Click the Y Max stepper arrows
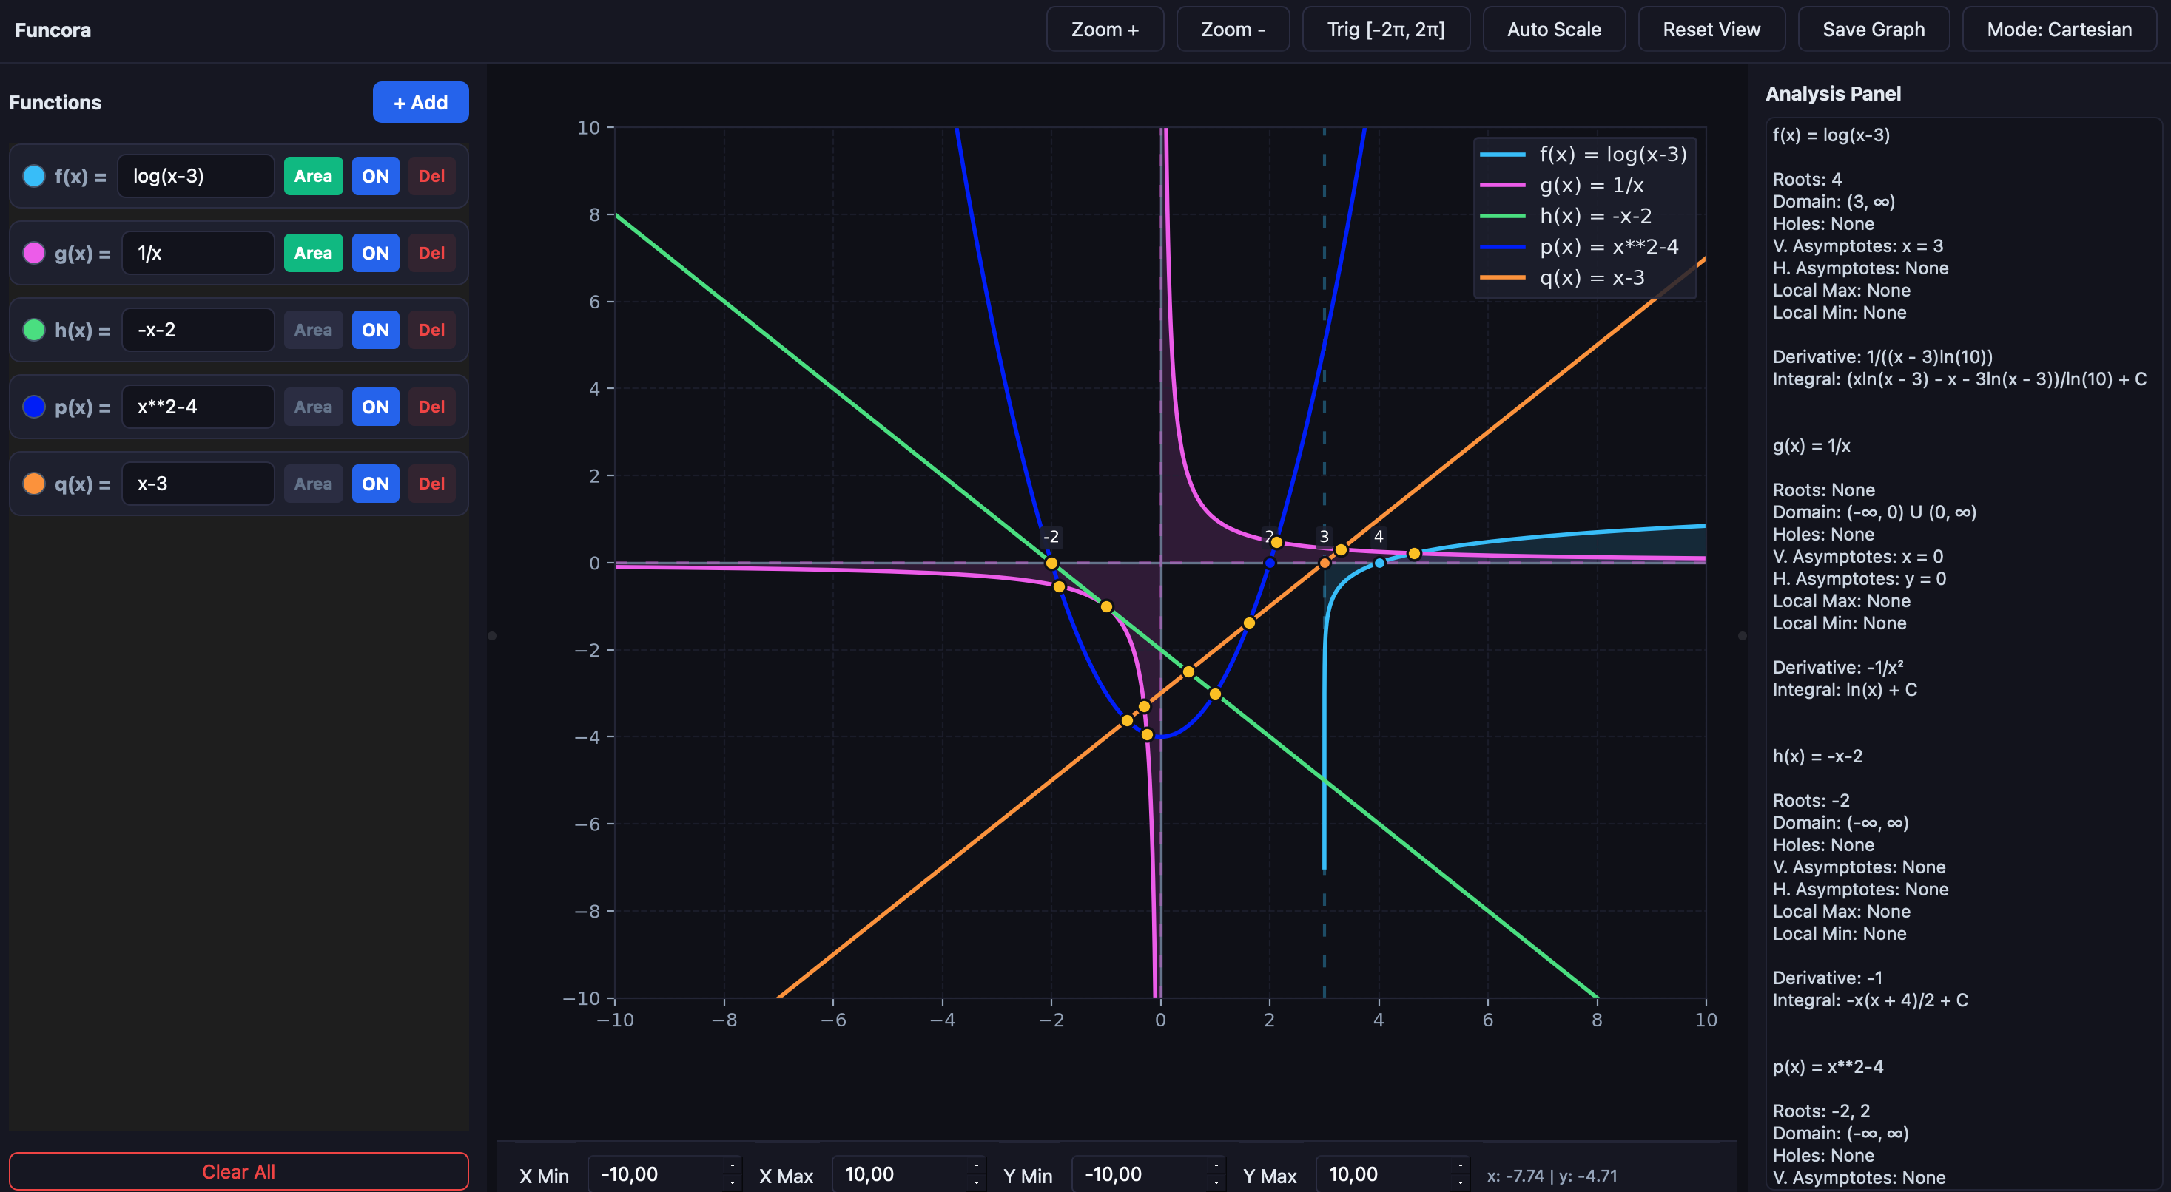 (x=1460, y=1174)
